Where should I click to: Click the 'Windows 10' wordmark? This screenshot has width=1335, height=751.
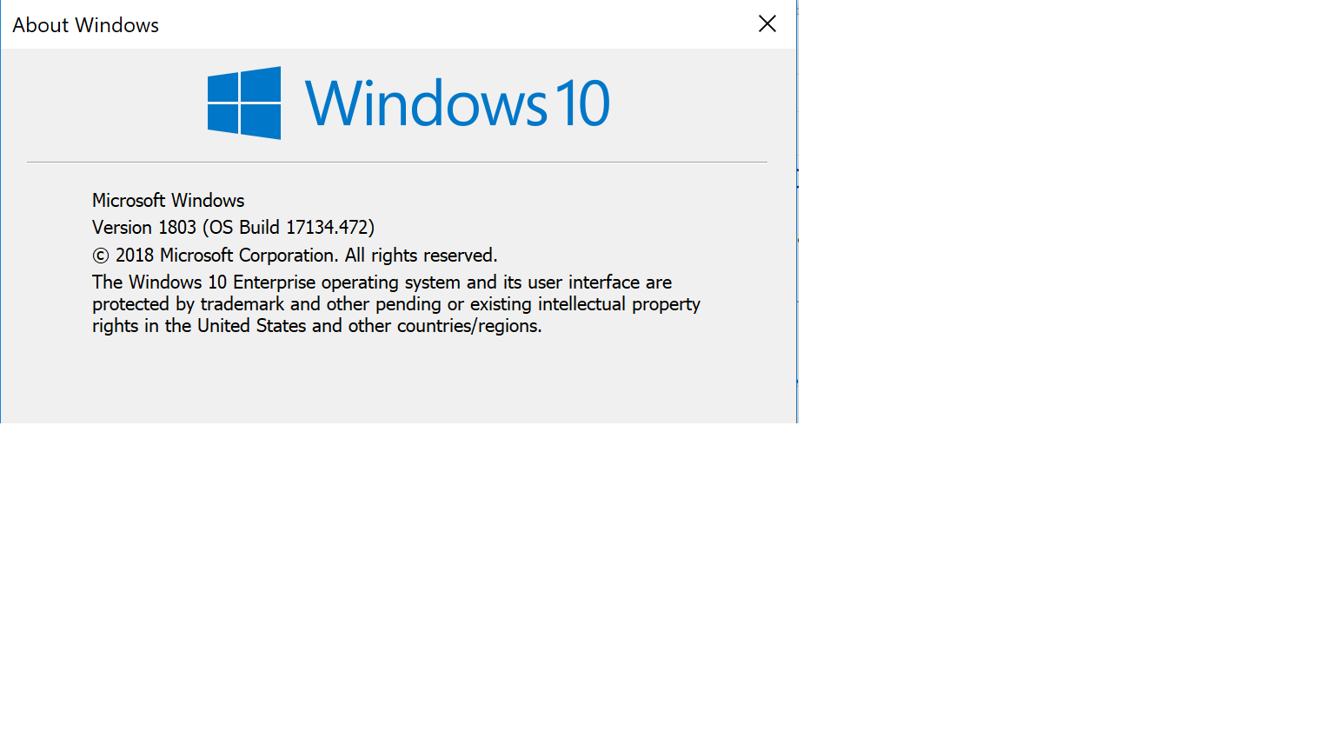click(x=457, y=103)
